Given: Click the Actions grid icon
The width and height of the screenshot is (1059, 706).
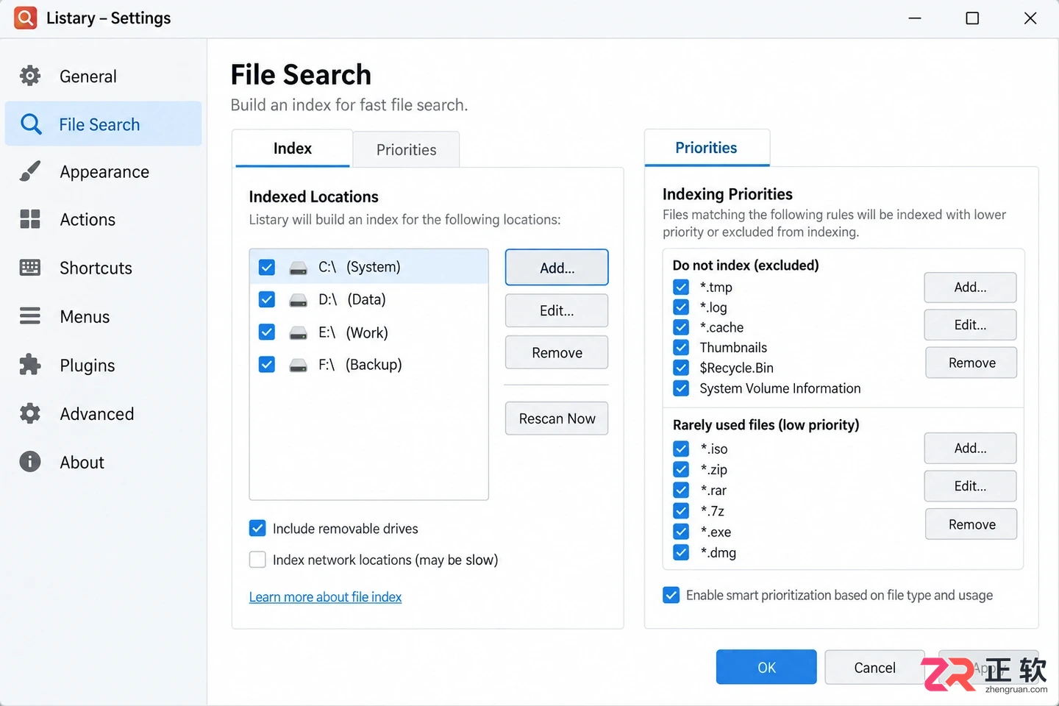Looking at the screenshot, I should point(30,219).
